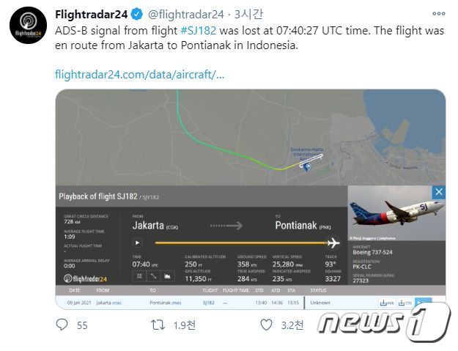The height and width of the screenshot is (351, 458).
Task: Click the altitude graph icon in playback controls
Action: coord(167,276)
